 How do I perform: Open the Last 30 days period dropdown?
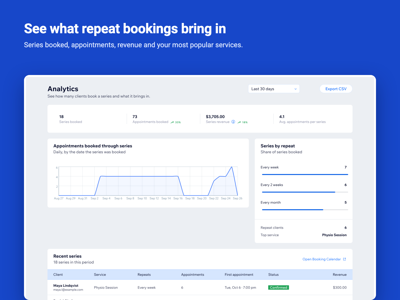click(274, 89)
